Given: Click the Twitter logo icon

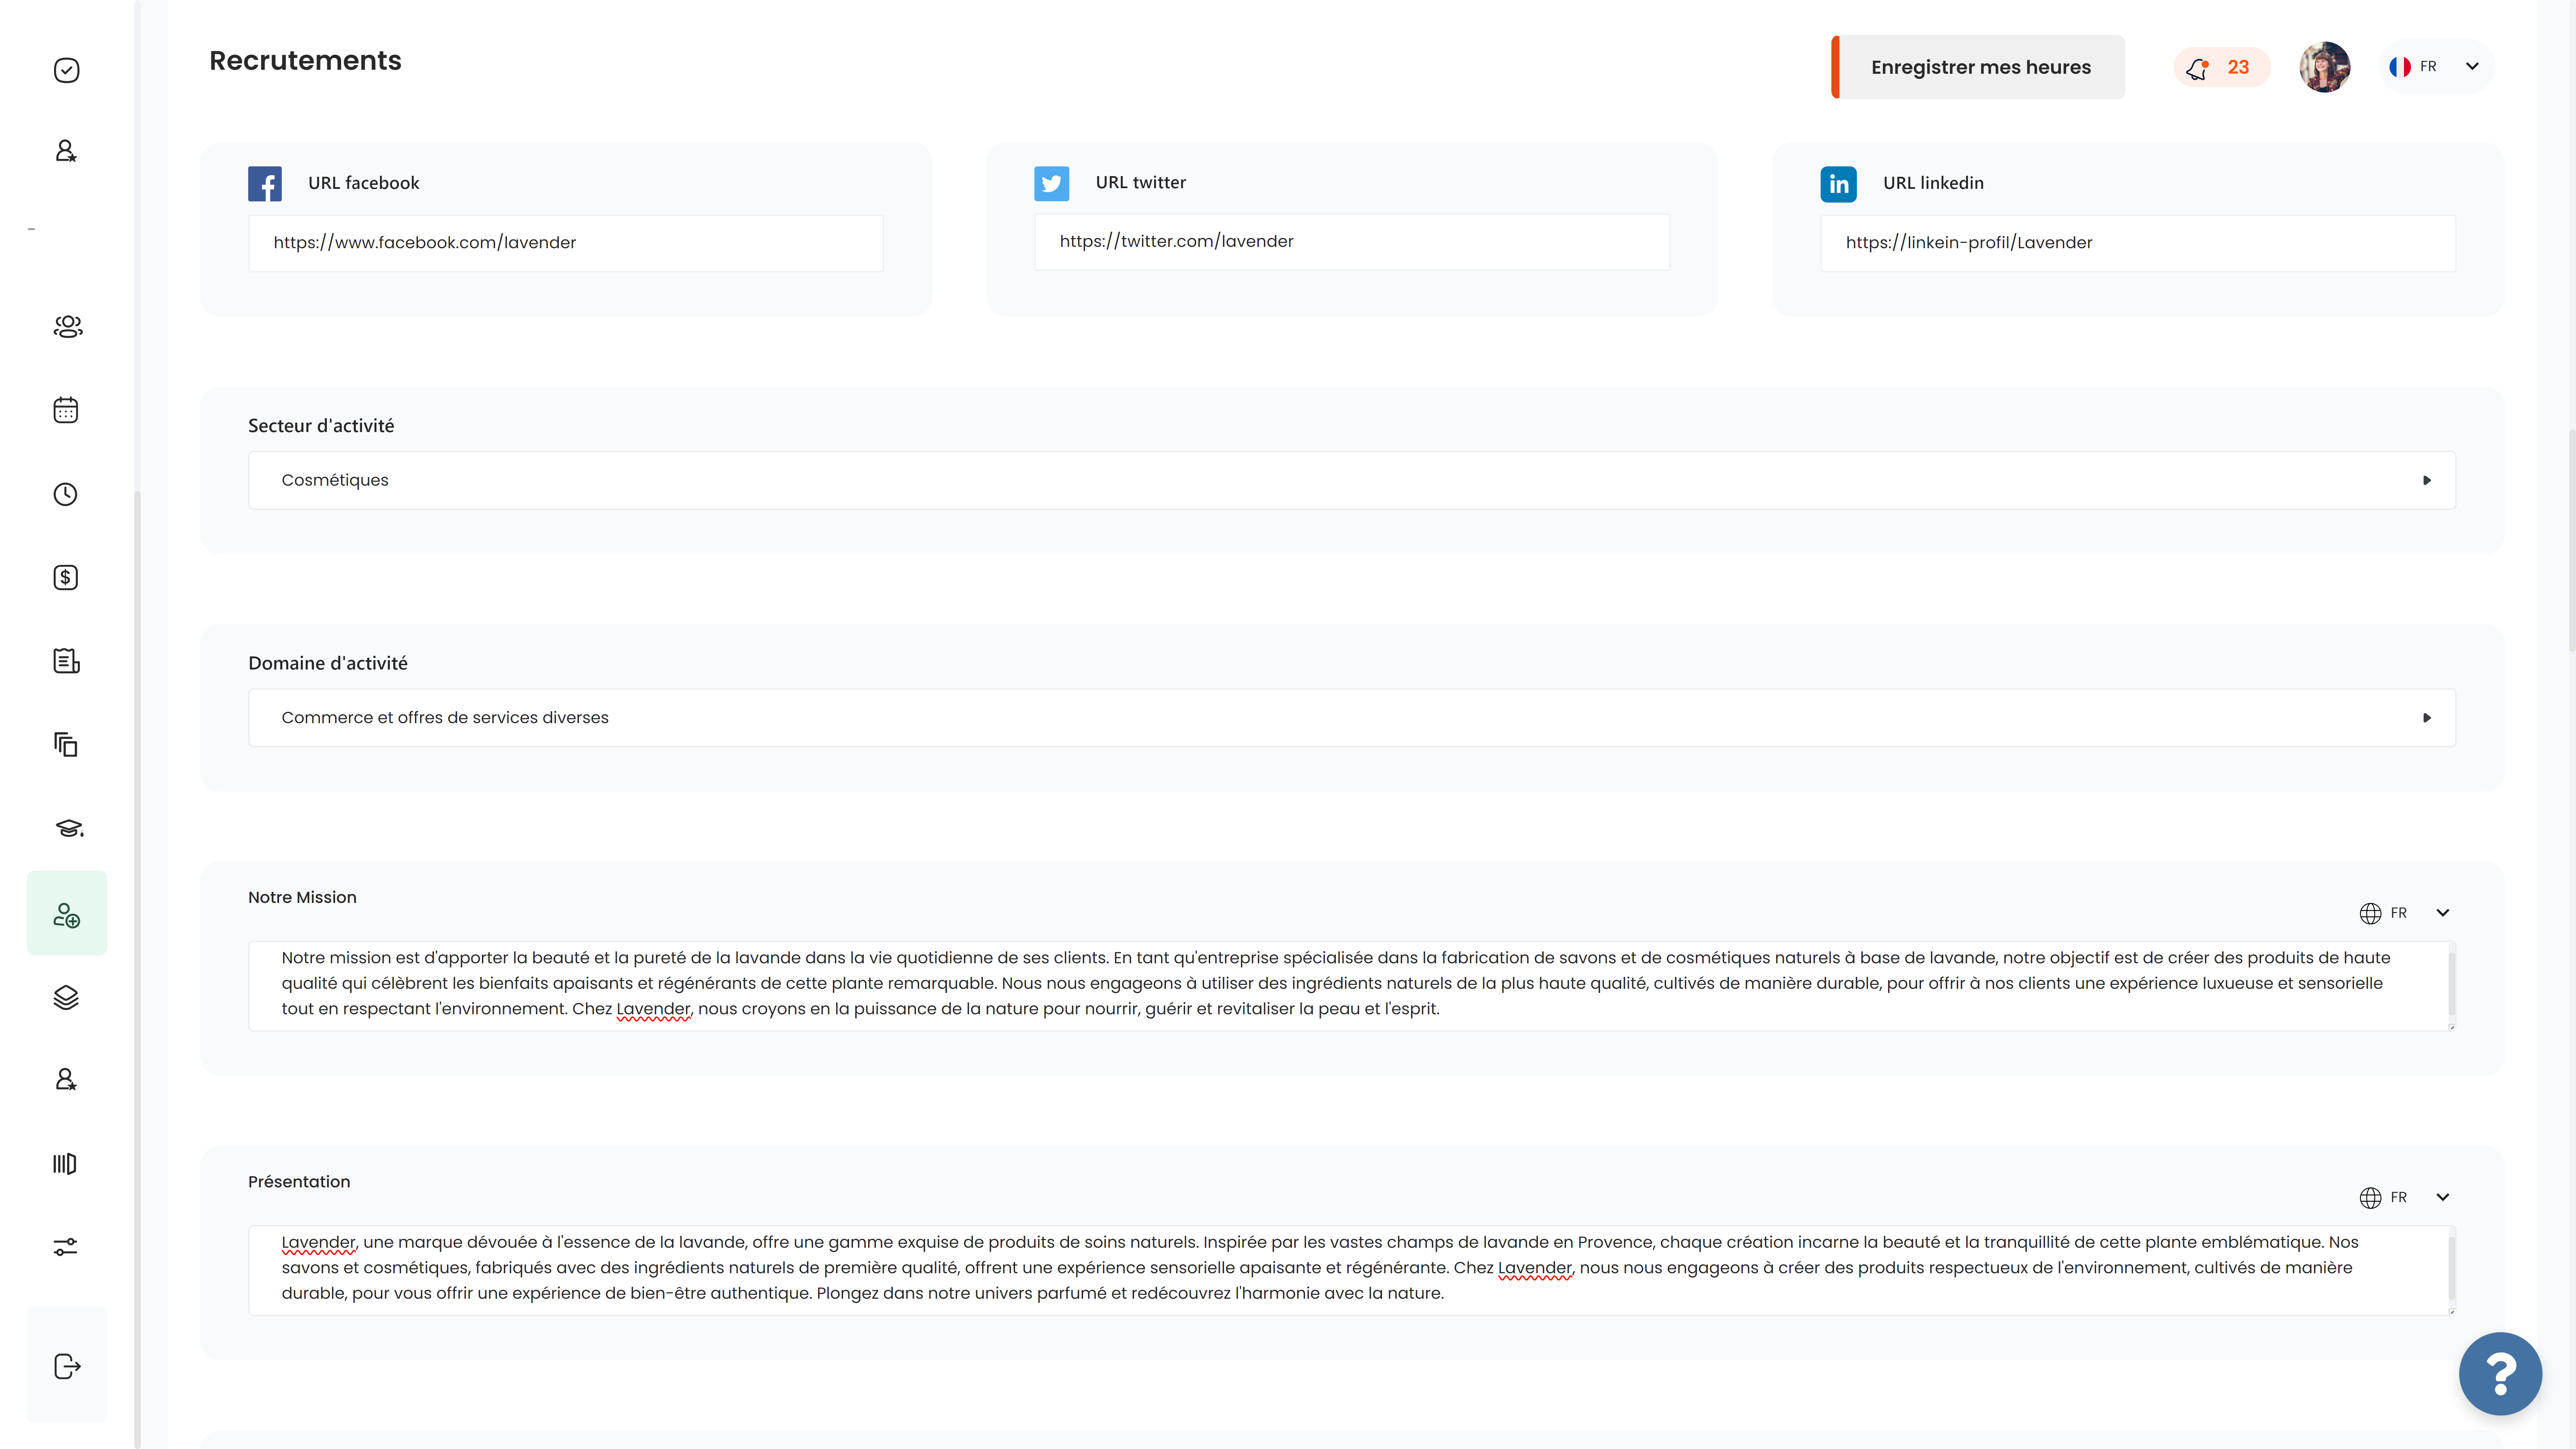Looking at the screenshot, I should click(1052, 184).
